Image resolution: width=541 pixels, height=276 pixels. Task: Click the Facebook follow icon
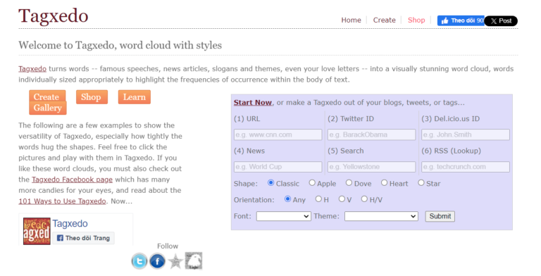(x=157, y=261)
